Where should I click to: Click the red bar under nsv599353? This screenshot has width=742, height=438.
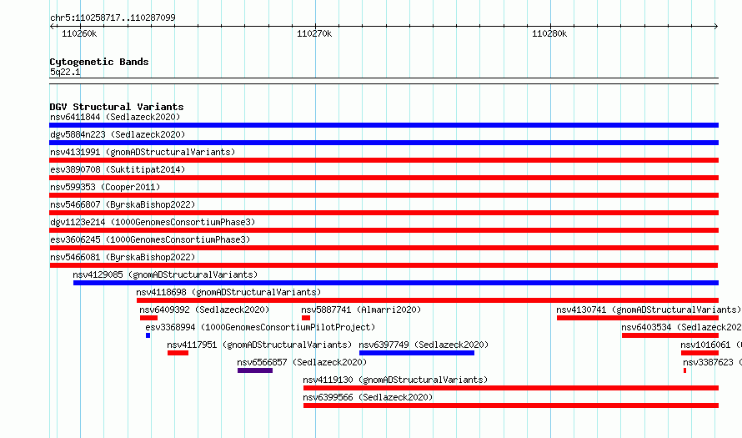[384, 195]
